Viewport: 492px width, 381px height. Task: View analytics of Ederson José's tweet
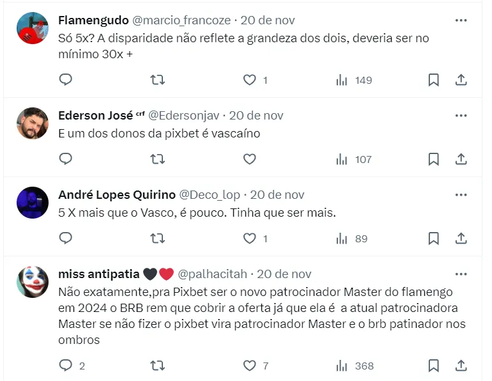[354, 159]
